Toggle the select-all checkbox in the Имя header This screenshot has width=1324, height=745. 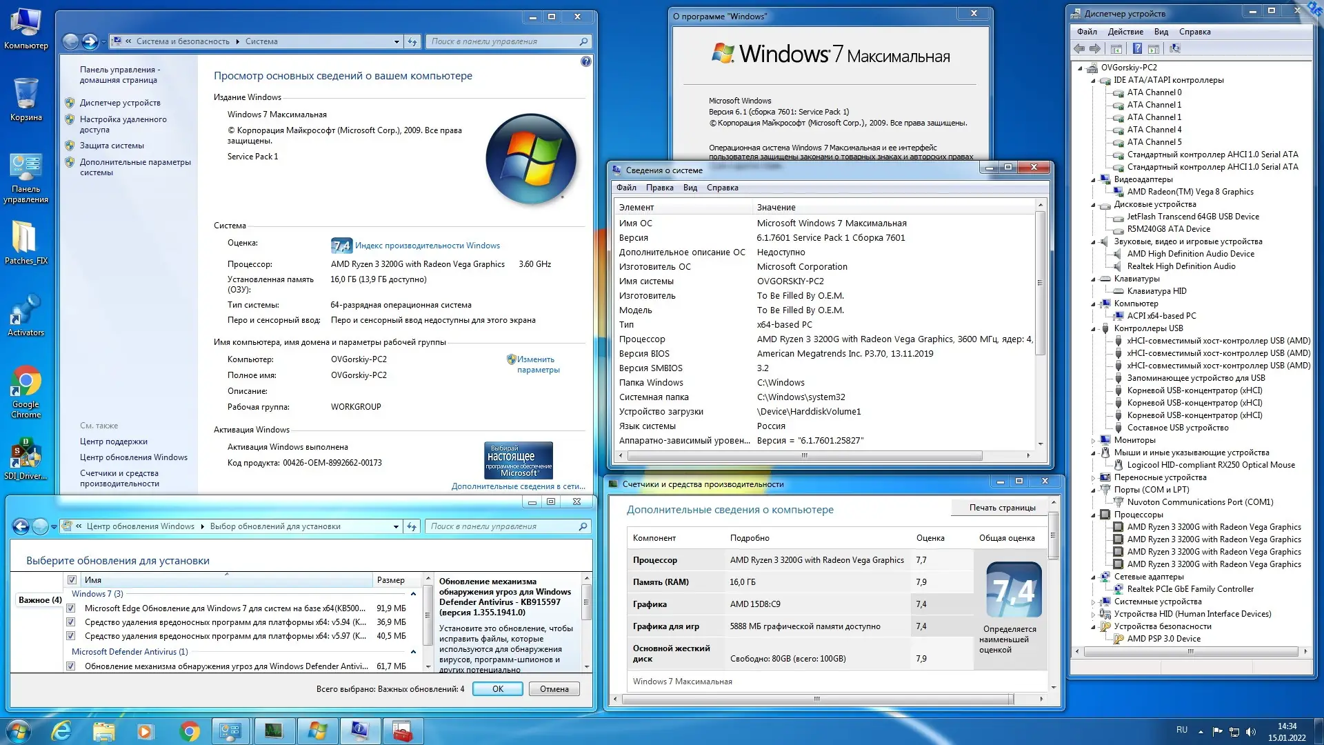tap(72, 580)
